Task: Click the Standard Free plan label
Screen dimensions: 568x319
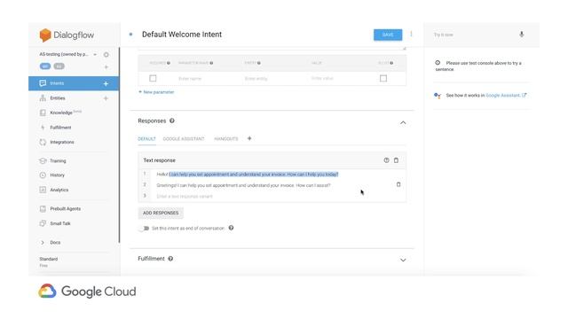Action: [49, 262]
